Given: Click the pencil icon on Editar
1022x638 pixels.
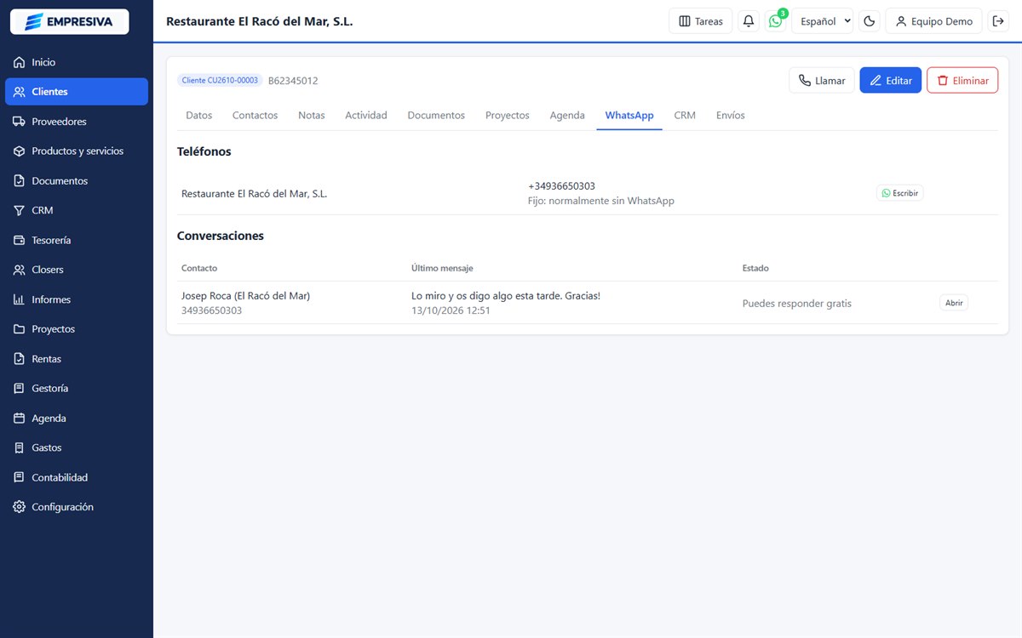Looking at the screenshot, I should click(875, 81).
